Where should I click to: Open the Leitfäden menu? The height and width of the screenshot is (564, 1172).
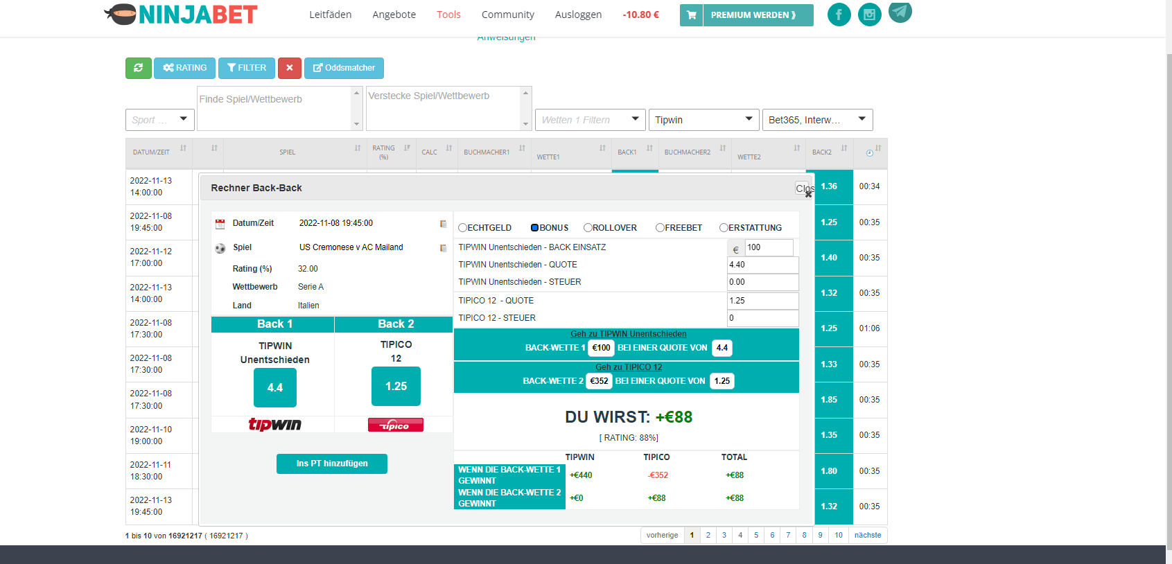330,15
